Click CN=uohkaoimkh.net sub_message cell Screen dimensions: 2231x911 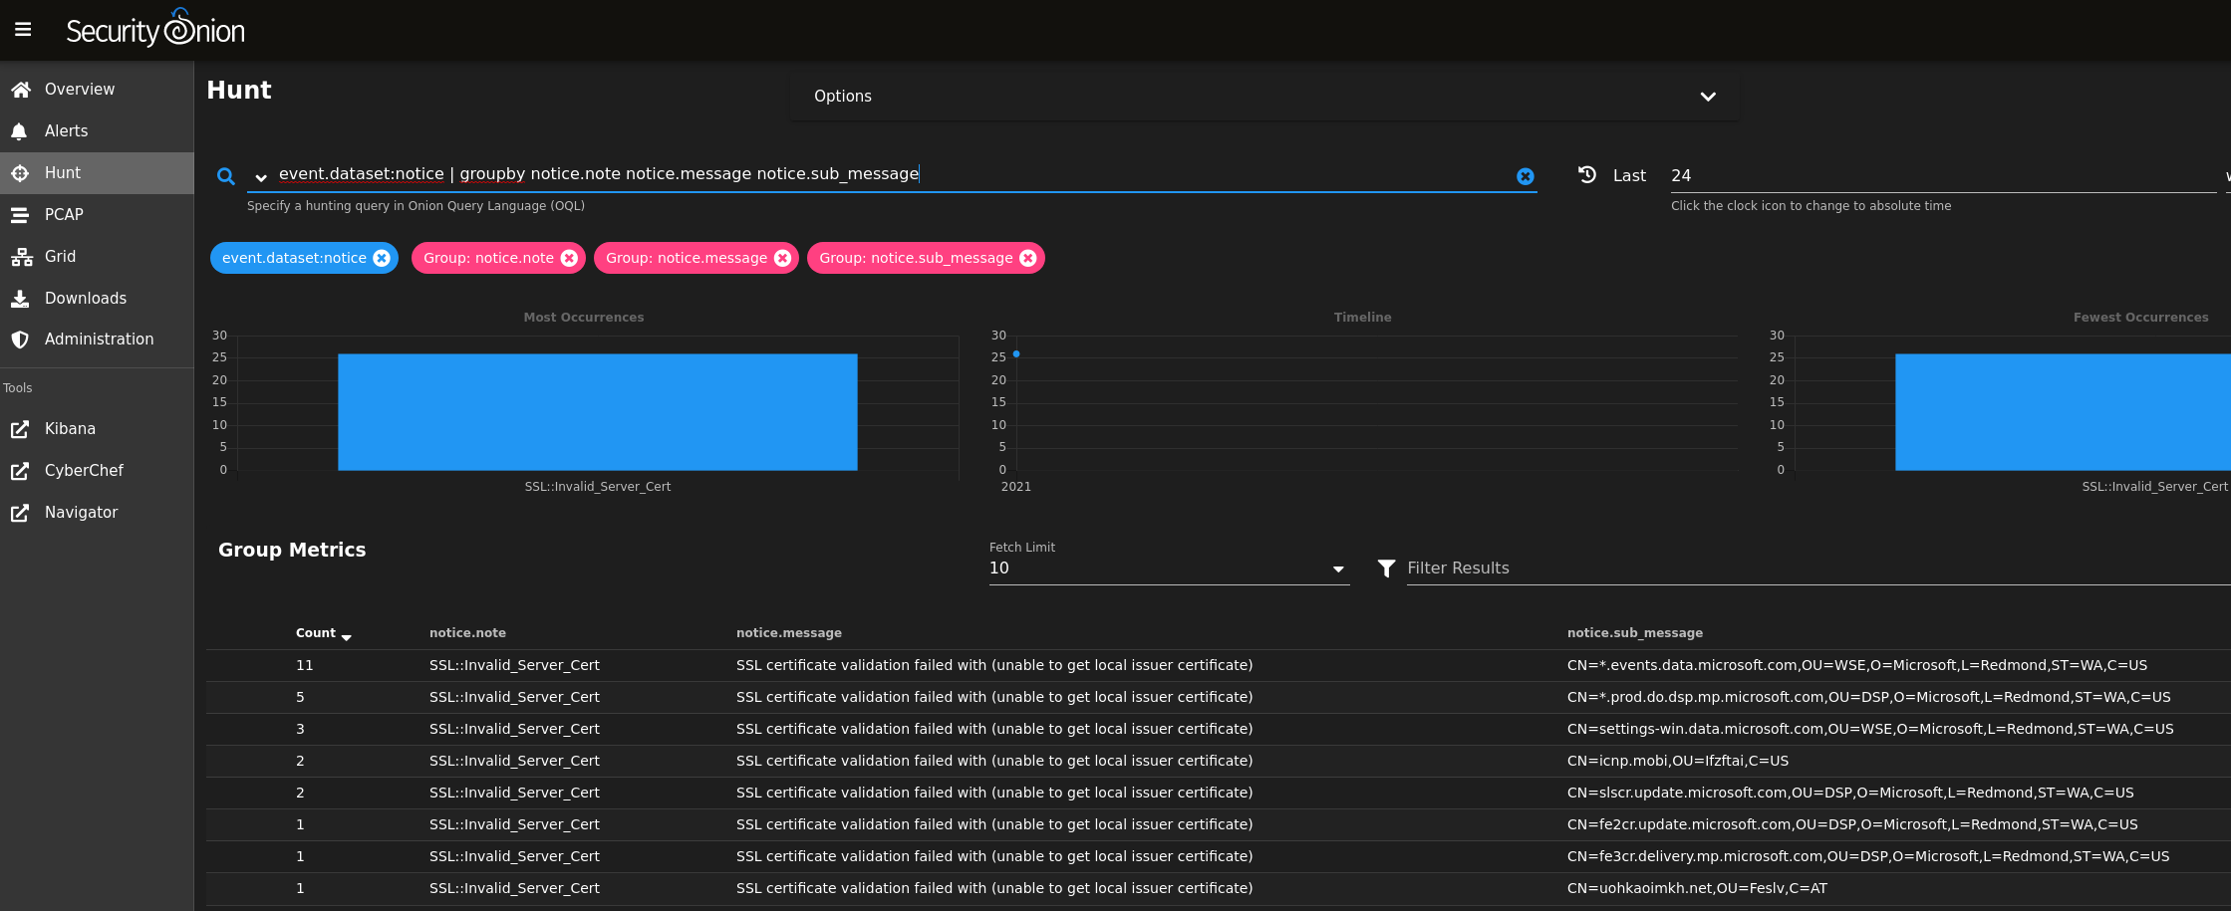pyautogui.click(x=1697, y=888)
